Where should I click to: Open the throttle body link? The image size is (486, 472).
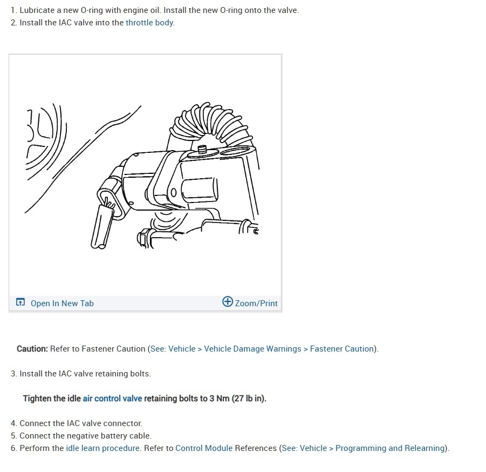click(149, 23)
